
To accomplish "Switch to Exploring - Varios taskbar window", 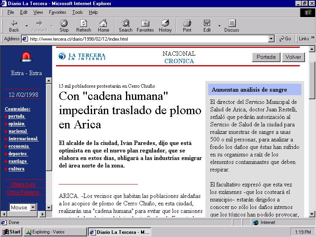I will (x=55, y=232).
